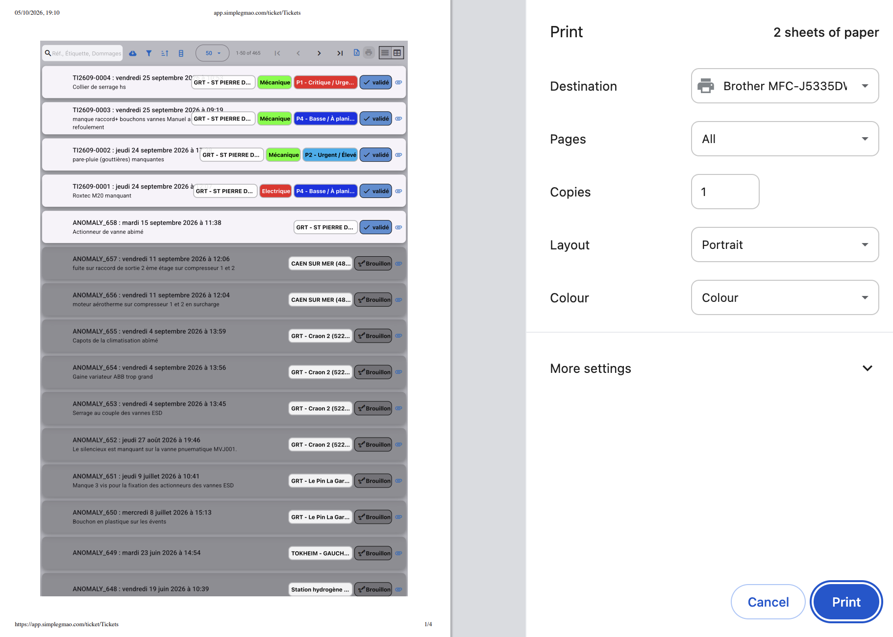This screenshot has width=893, height=637.
Task: Open the Layout dropdown showing Portrait
Action: click(785, 245)
